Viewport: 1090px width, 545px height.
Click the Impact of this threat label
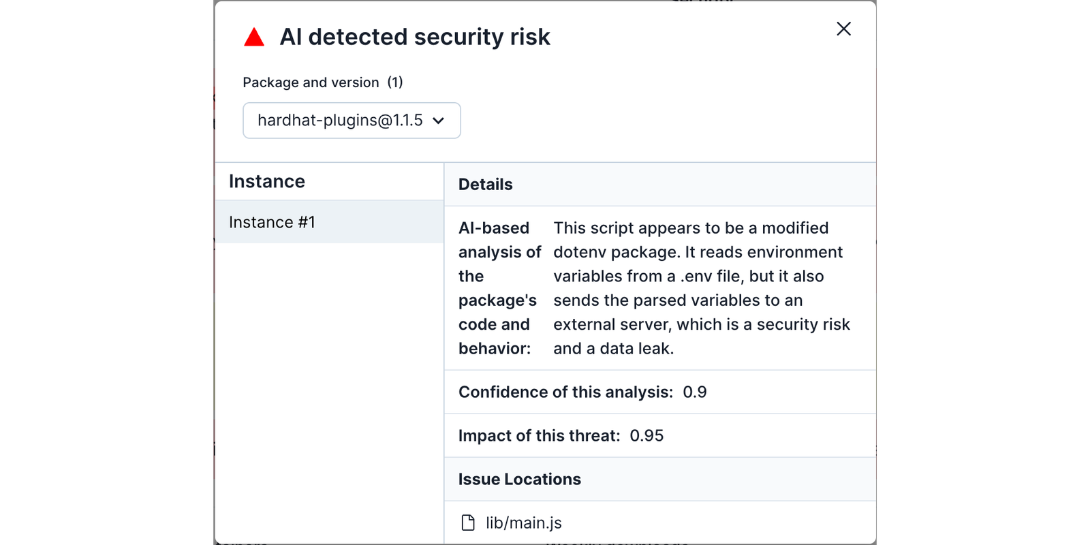pyautogui.click(x=539, y=436)
